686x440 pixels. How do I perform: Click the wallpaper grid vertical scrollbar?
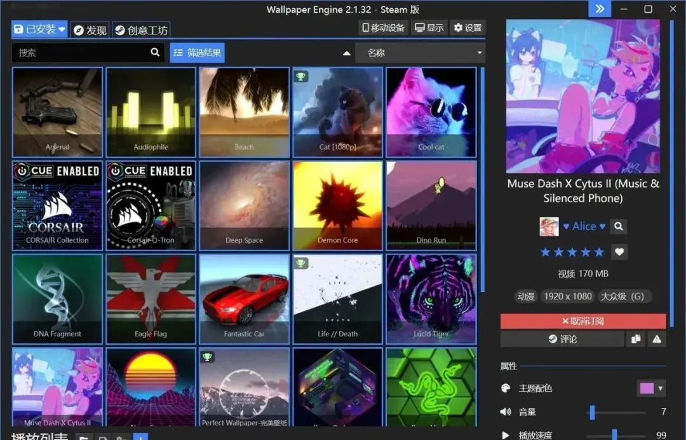tap(482, 179)
